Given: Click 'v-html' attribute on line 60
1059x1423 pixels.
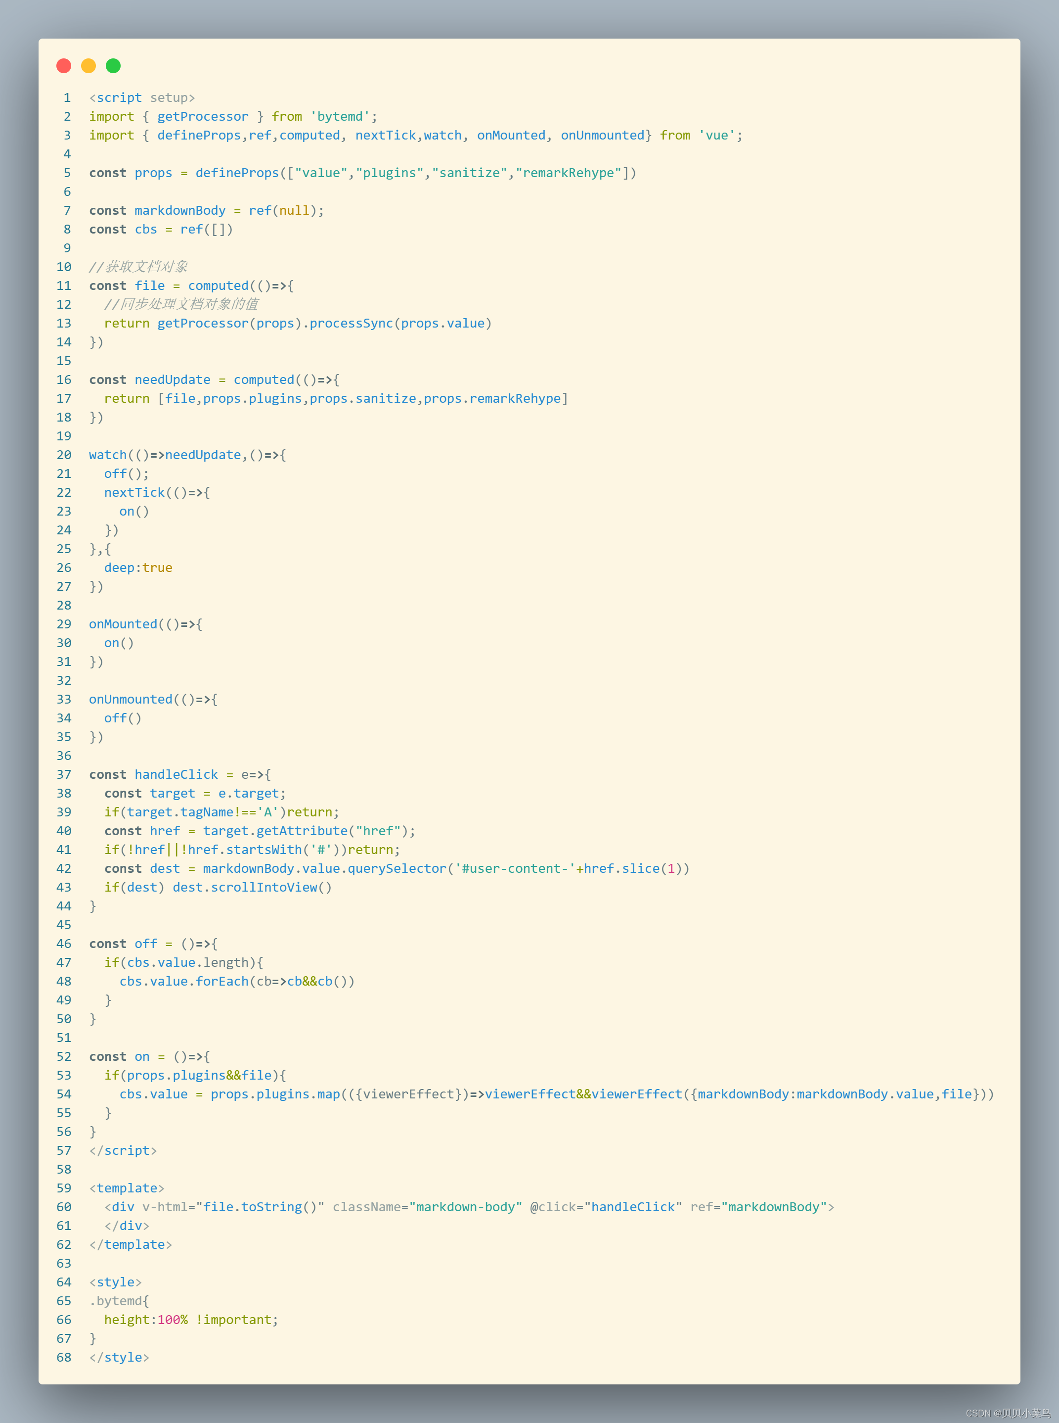Looking at the screenshot, I should 165,1207.
